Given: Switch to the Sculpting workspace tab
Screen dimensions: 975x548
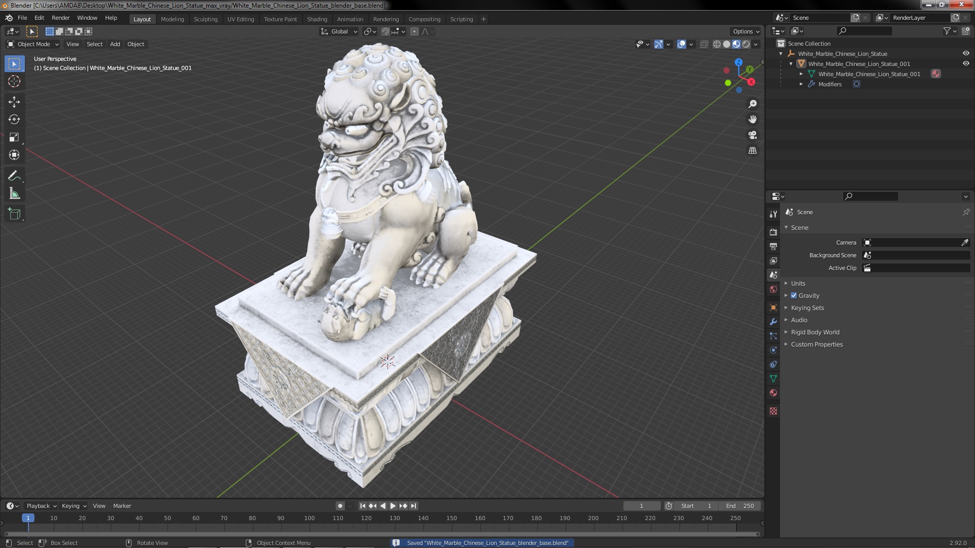Looking at the screenshot, I should tap(205, 19).
